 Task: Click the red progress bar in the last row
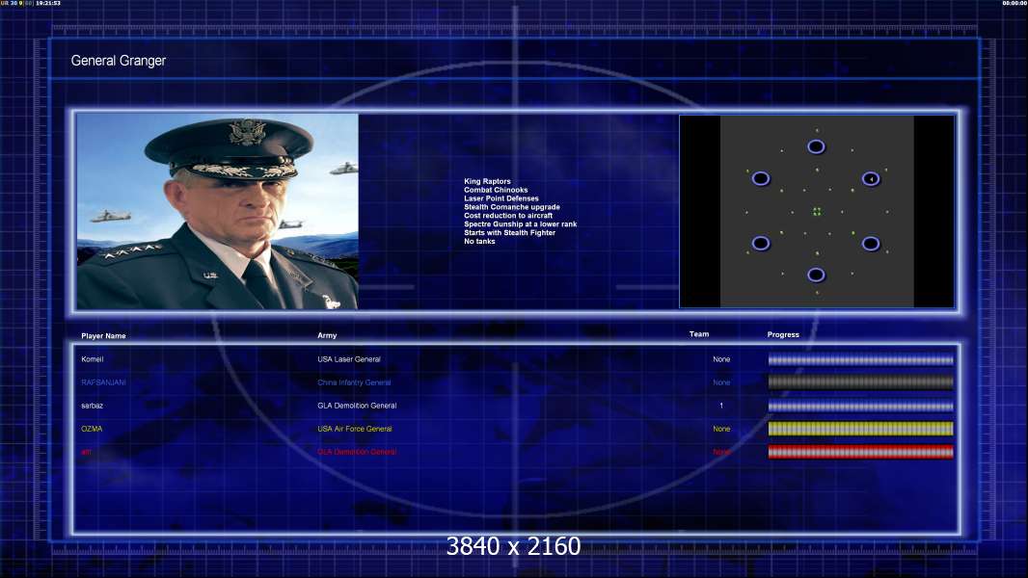tap(861, 452)
